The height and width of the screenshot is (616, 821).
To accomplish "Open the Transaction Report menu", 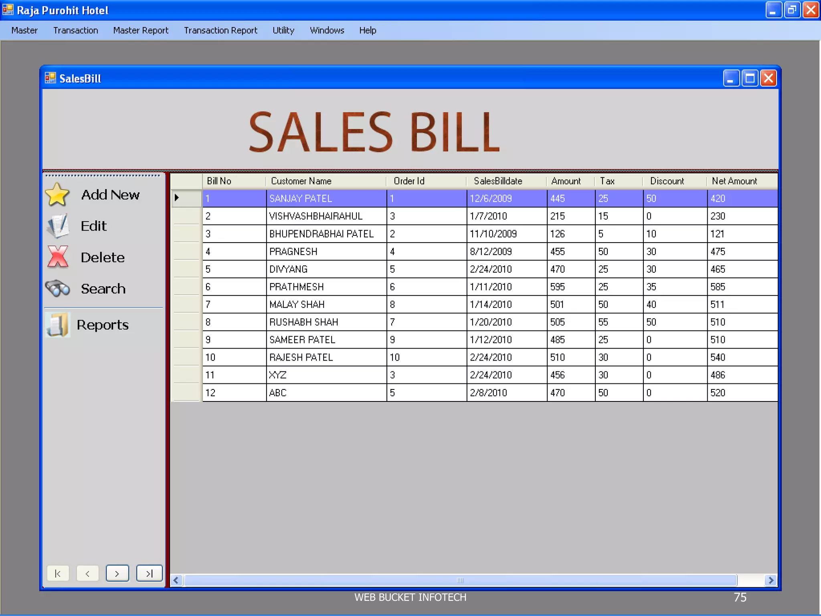I will pyautogui.click(x=220, y=30).
